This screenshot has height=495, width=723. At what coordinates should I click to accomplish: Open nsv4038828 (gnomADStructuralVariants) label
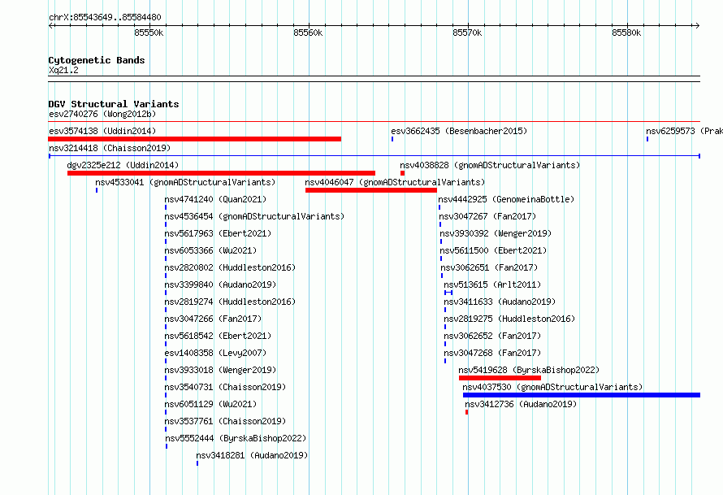(490, 165)
